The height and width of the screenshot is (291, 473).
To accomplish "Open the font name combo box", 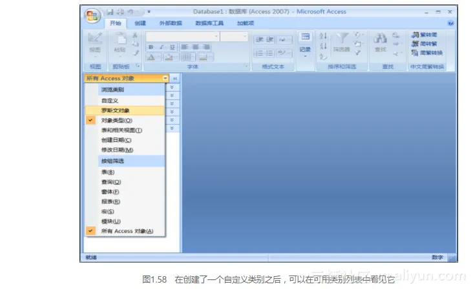I will pyautogui.click(x=182, y=37).
